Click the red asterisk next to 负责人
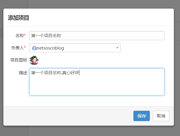 pyautogui.click(x=25, y=47)
